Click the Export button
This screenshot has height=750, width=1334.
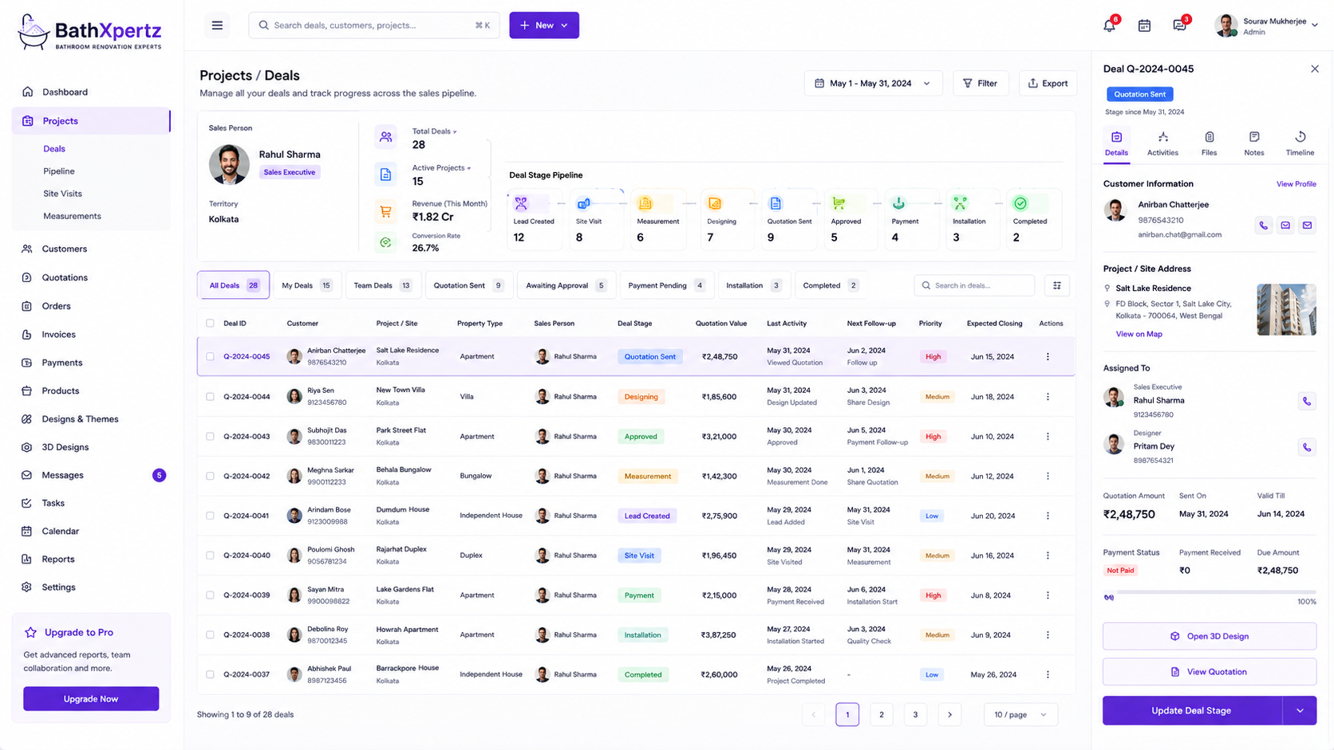click(1048, 83)
